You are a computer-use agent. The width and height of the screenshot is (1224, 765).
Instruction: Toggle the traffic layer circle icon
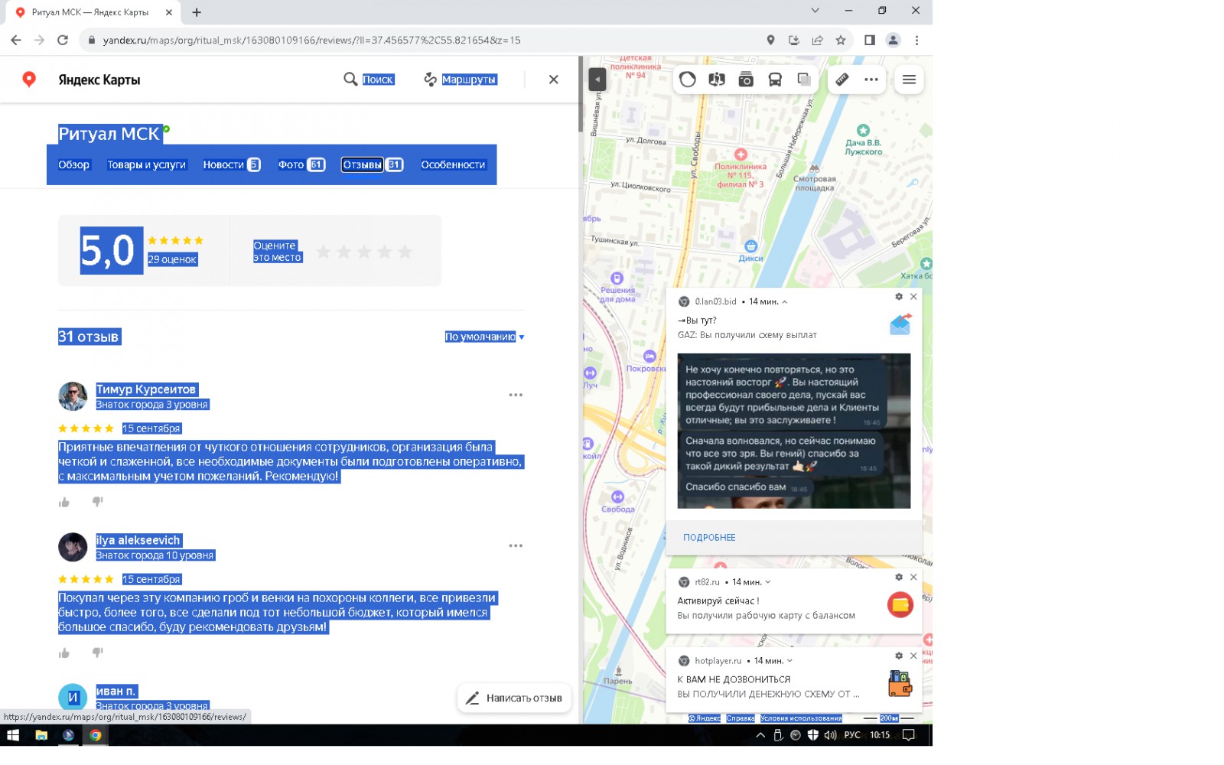click(688, 80)
